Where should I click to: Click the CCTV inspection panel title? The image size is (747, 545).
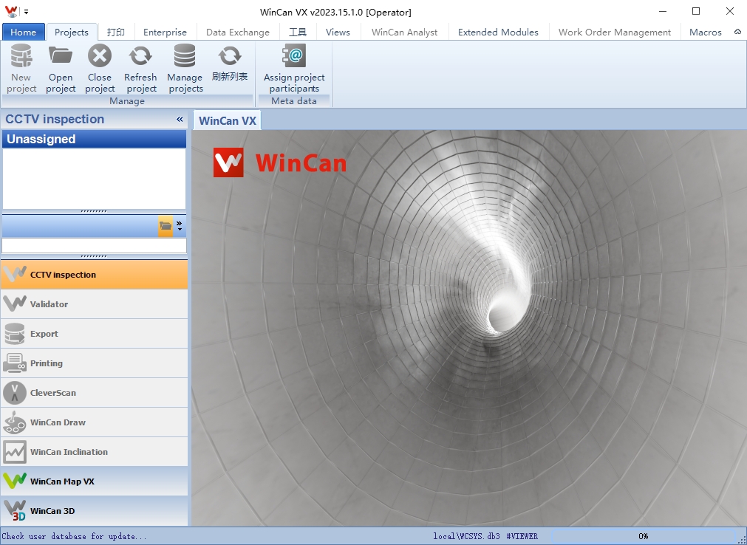[55, 119]
